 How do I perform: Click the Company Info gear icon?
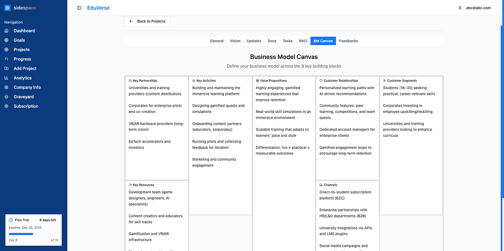click(x=6, y=87)
